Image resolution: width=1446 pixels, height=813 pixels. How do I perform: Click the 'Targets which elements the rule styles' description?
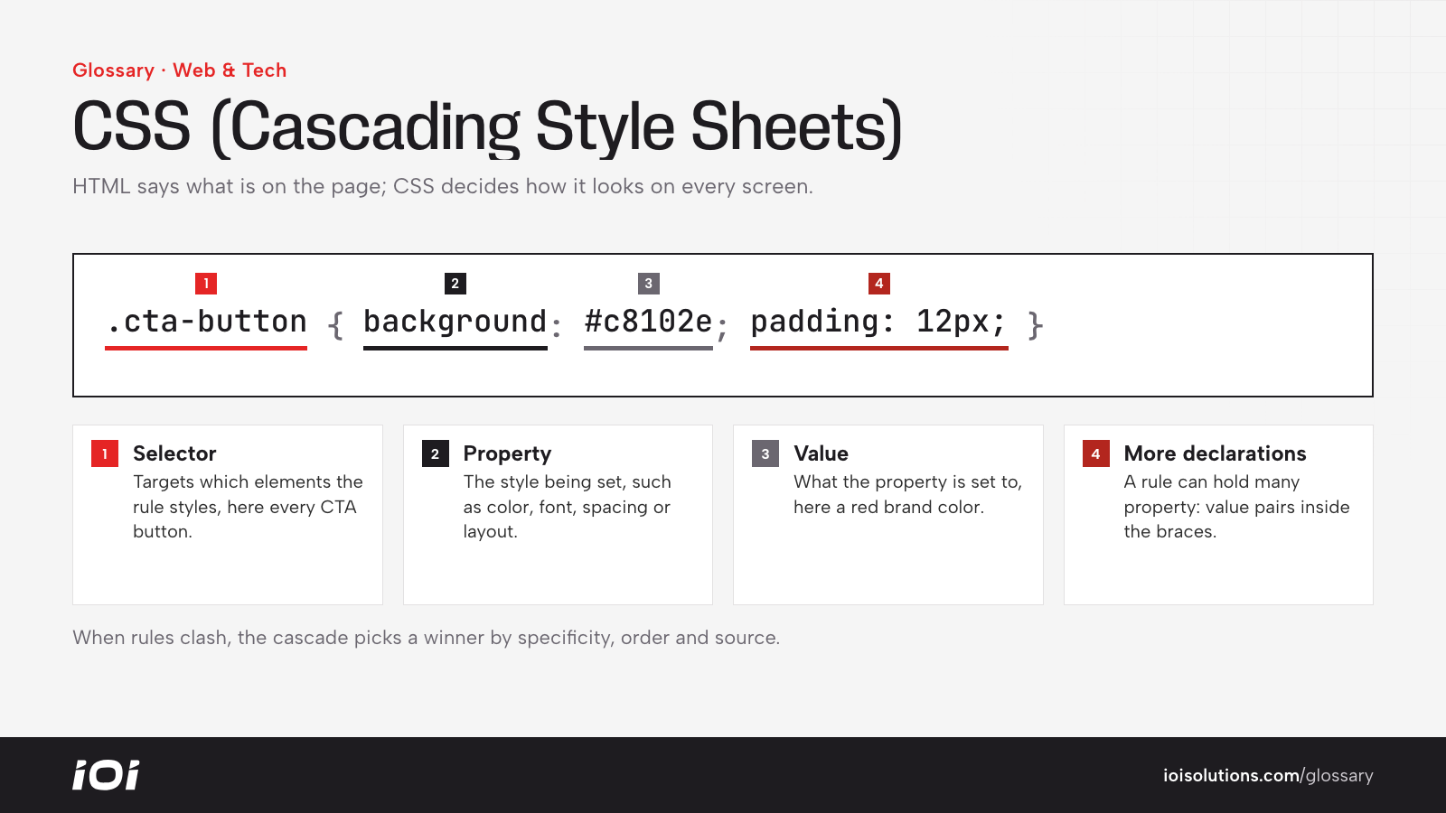tap(248, 507)
